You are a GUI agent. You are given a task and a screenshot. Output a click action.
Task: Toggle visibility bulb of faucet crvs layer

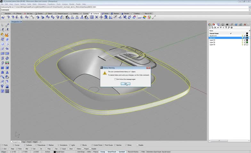tap(242, 36)
